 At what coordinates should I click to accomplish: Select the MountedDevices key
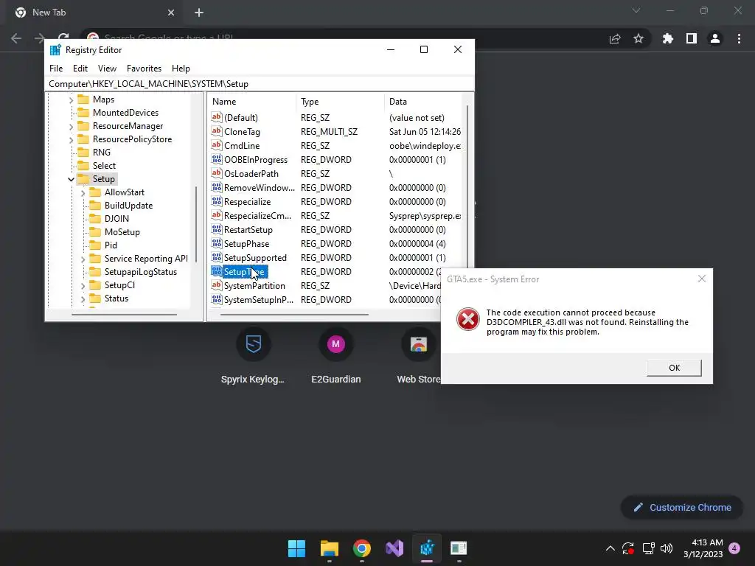[125, 113]
